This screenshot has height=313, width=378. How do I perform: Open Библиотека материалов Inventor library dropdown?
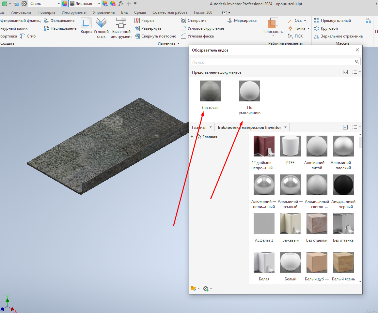pyautogui.click(x=285, y=127)
